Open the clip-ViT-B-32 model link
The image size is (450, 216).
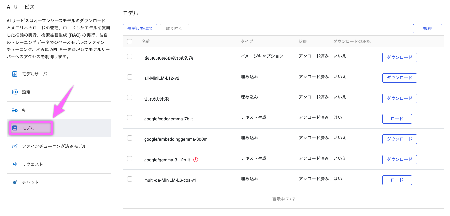(x=157, y=98)
